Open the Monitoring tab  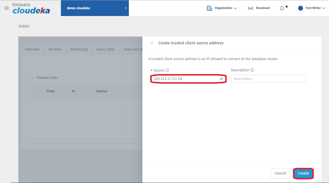[x=79, y=49]
